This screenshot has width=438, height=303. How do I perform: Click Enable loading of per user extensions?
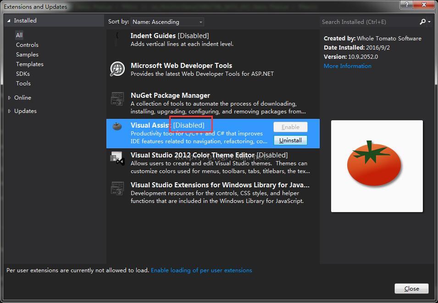point(201,270)
